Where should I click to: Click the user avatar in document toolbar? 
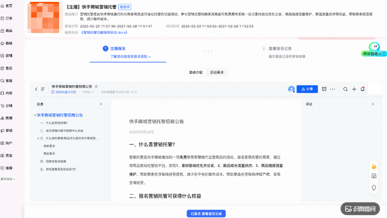[x=291, y=89]
